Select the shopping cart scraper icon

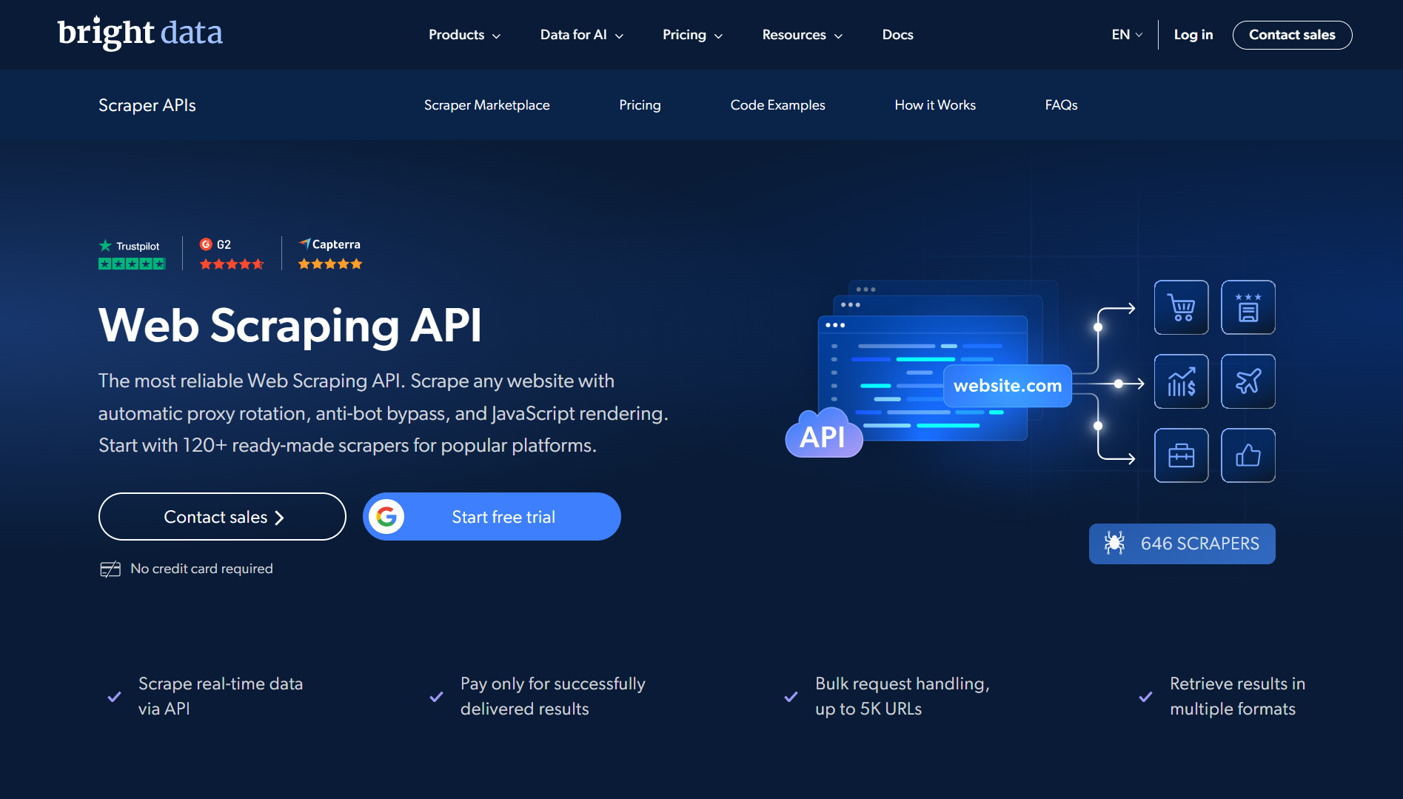click(1181, 307)
